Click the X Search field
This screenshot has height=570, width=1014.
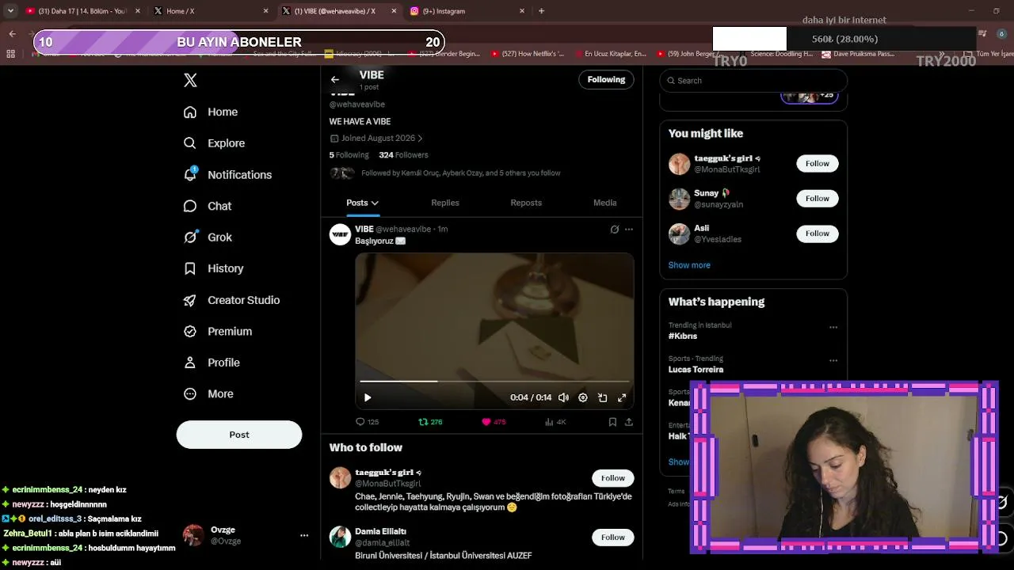click(x=753, y=80)
